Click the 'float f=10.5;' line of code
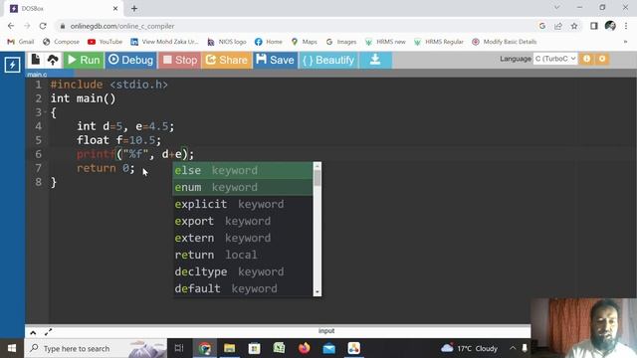 click(118, 140)
